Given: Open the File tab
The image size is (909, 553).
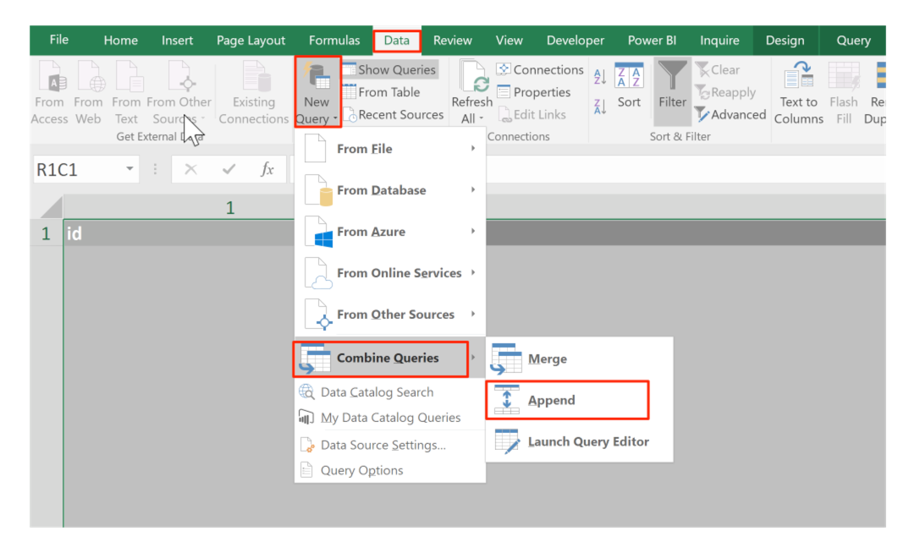Looking at the screenshot, I should pyautogui.click(x=59, y=40).
